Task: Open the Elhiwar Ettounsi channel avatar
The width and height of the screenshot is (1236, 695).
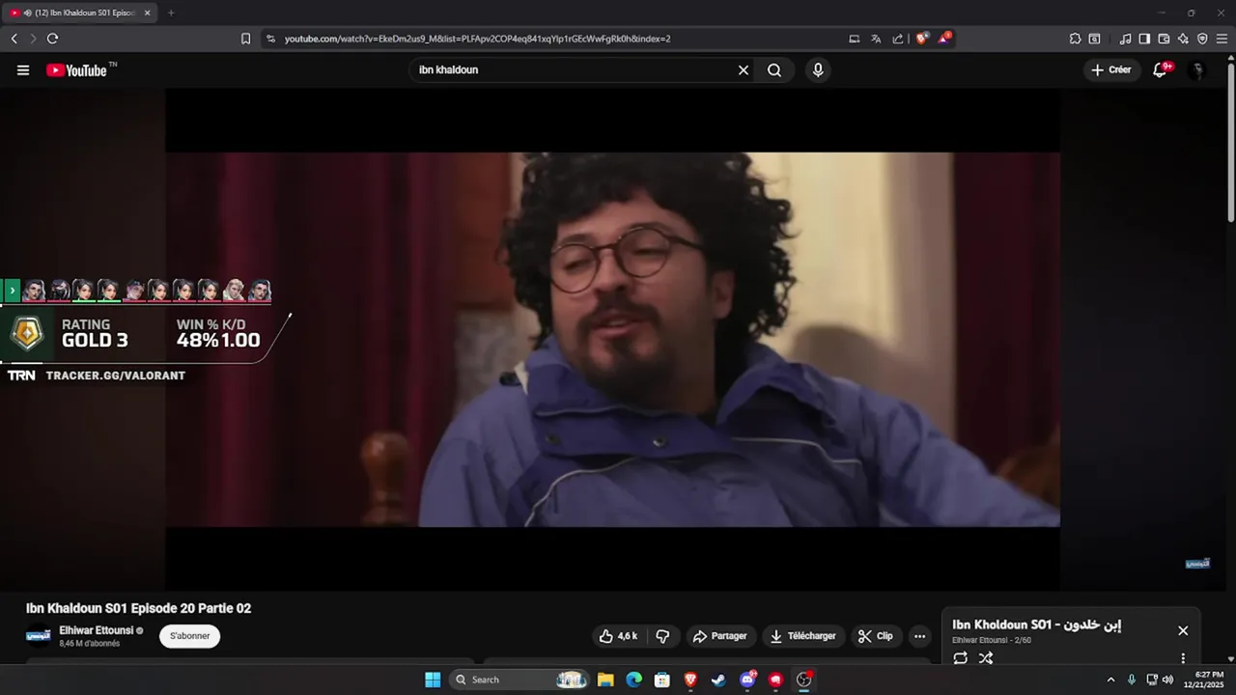Action: point(39,636)
